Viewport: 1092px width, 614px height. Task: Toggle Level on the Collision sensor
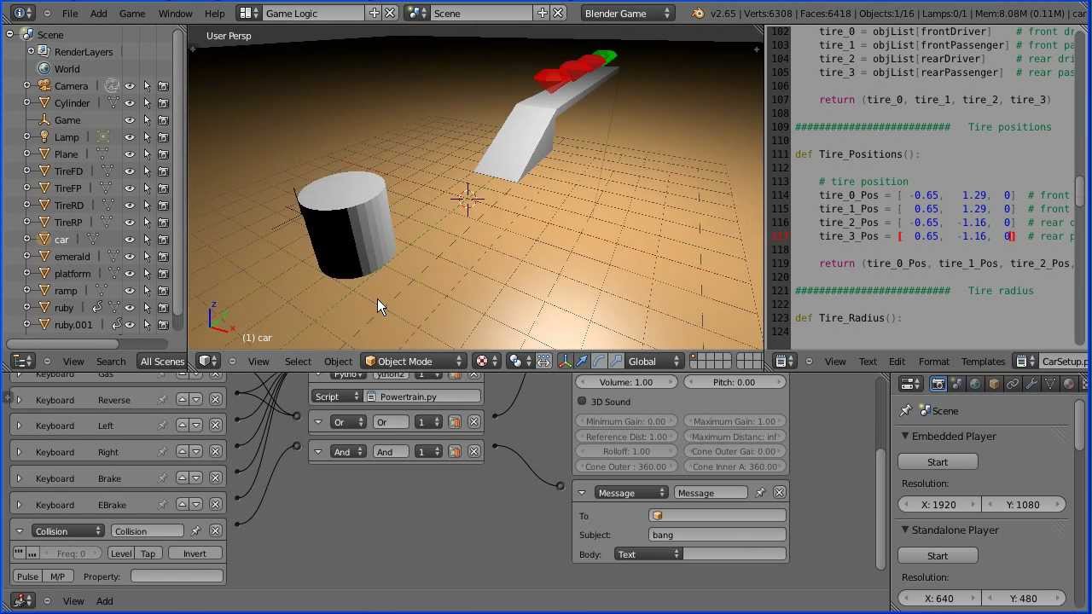(121, 553)
